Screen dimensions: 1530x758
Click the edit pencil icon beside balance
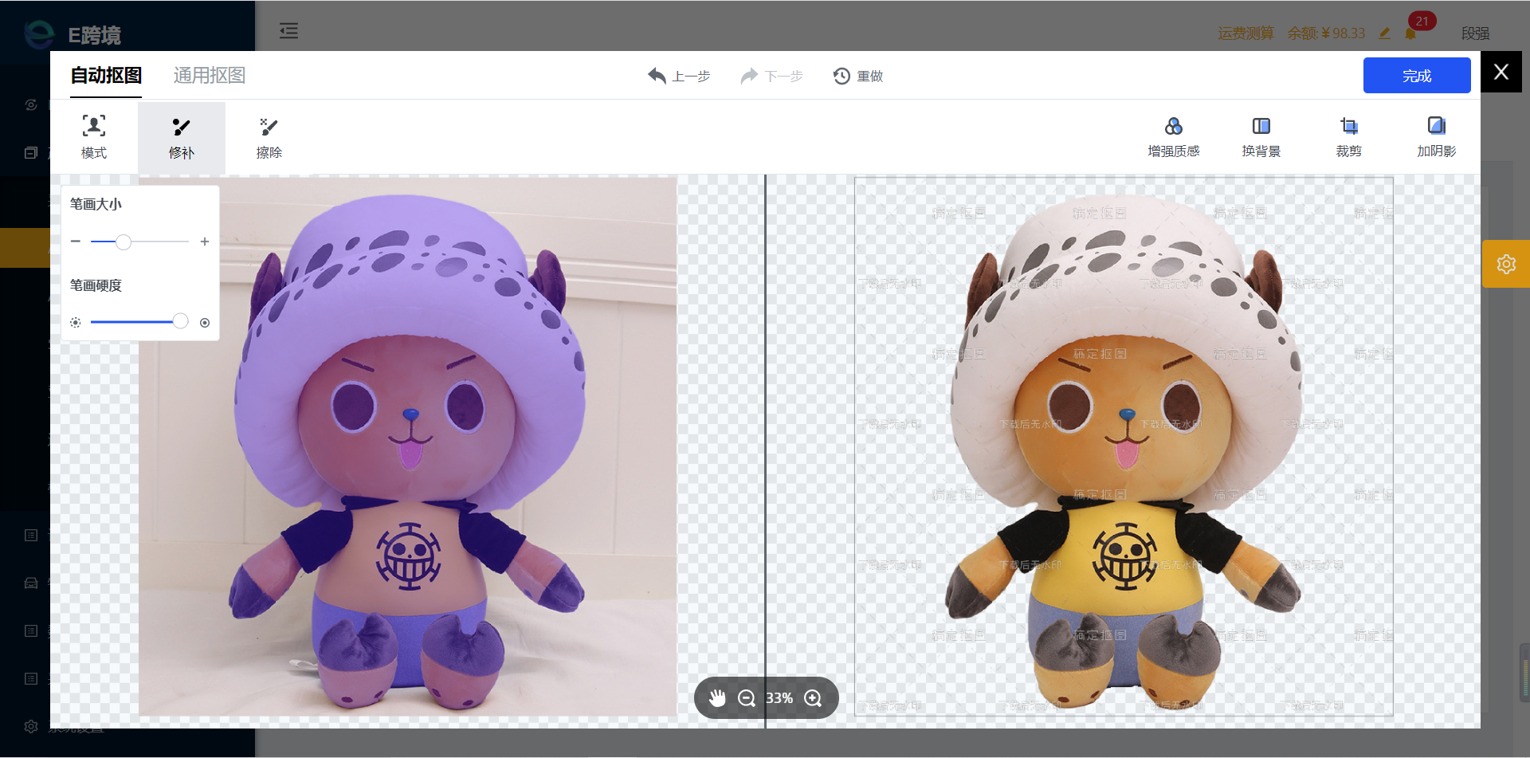tap(1385, 33)
